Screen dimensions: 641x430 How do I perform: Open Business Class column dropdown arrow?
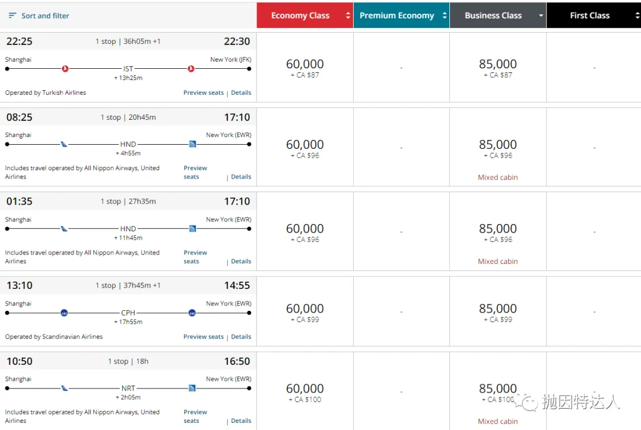tap(541, 16)
